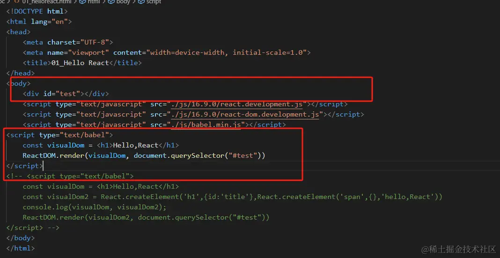The image size is (500, 258).
Task: Open the 01_helloreact.html breadcrumb
Action: (x=46, y=2)
